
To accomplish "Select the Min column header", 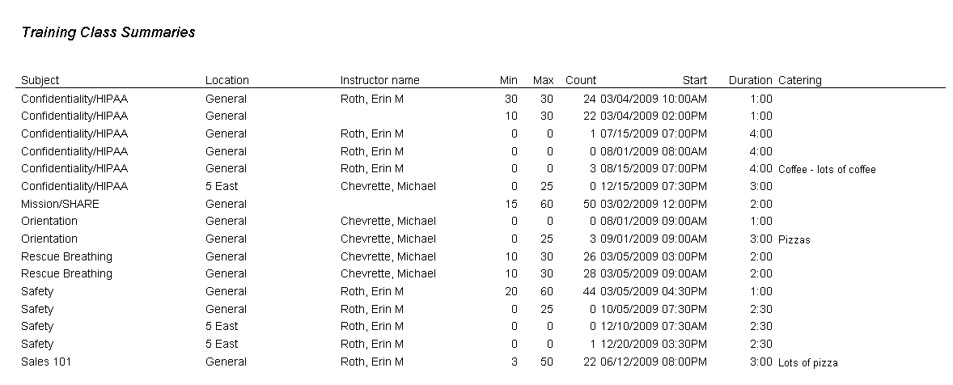I will tap(508, 80).
